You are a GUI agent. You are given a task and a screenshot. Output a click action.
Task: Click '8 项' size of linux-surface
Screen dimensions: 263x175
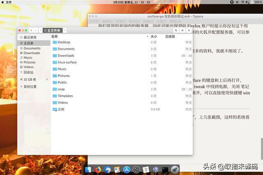point(153,62)
